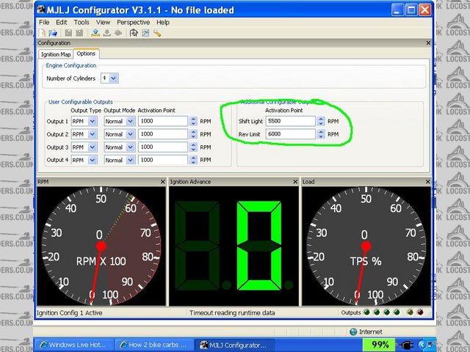The width and height of the screenshot is (470, 352).
Task: Open the Tools menu
Action: pos(82,23)
